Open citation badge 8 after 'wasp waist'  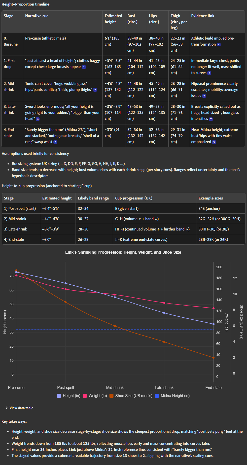pos(55,142)
